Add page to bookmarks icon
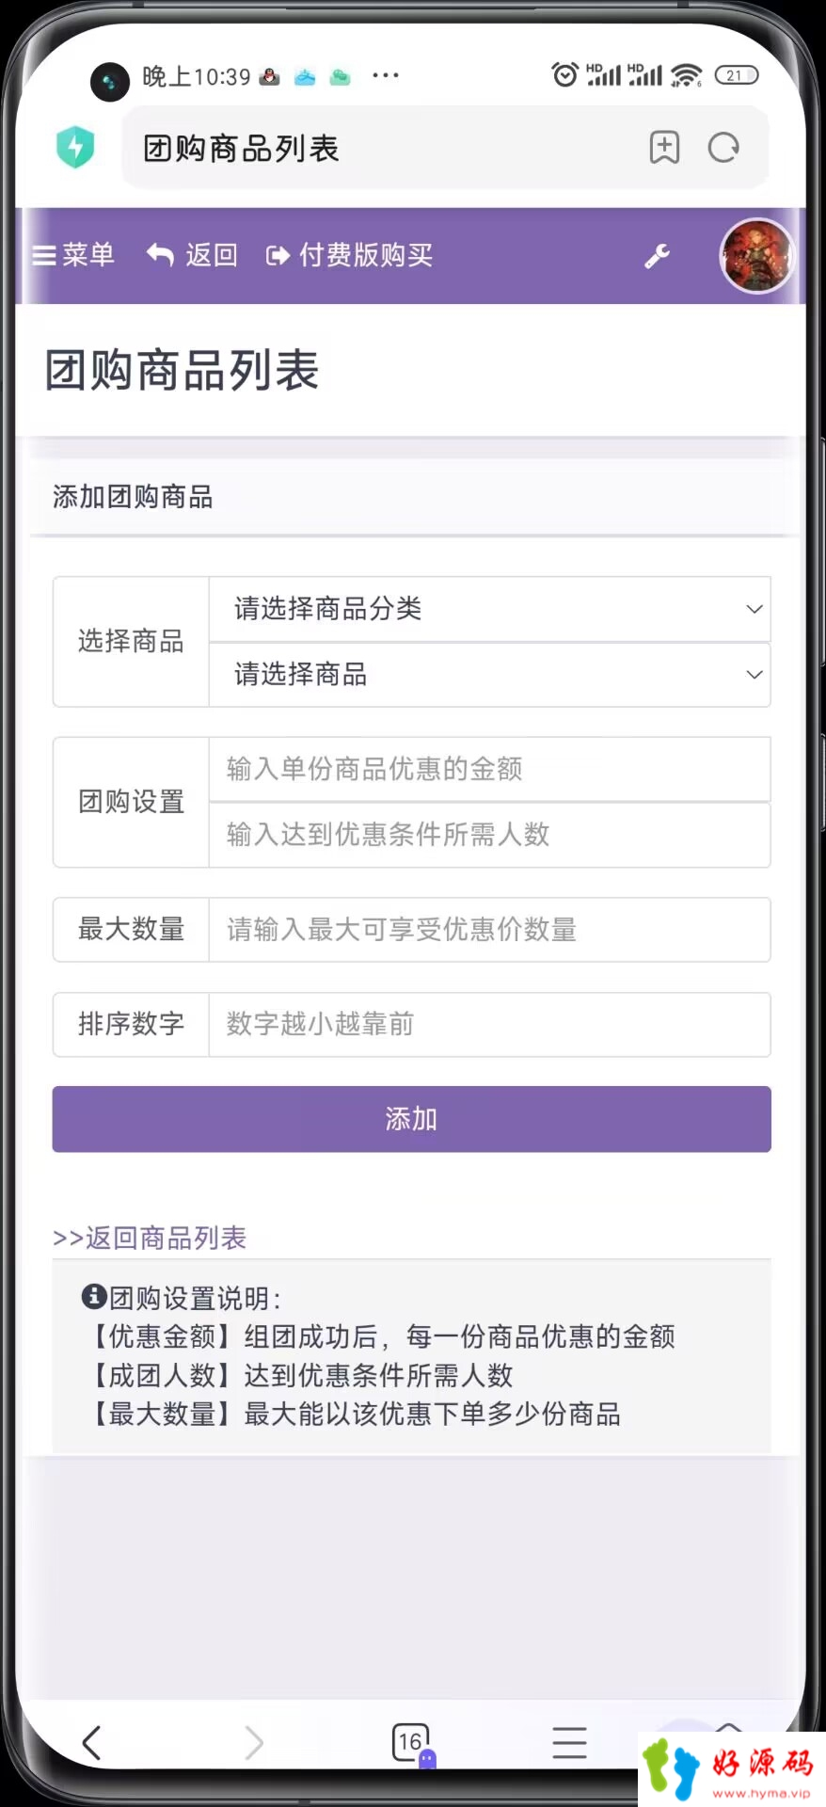The height and width of the screenshot is (1807, 826). point(664,148)
